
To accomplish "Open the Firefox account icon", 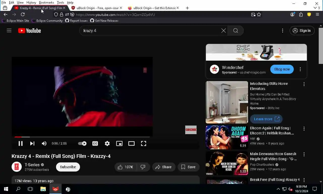I will click(x=292, y=15).
